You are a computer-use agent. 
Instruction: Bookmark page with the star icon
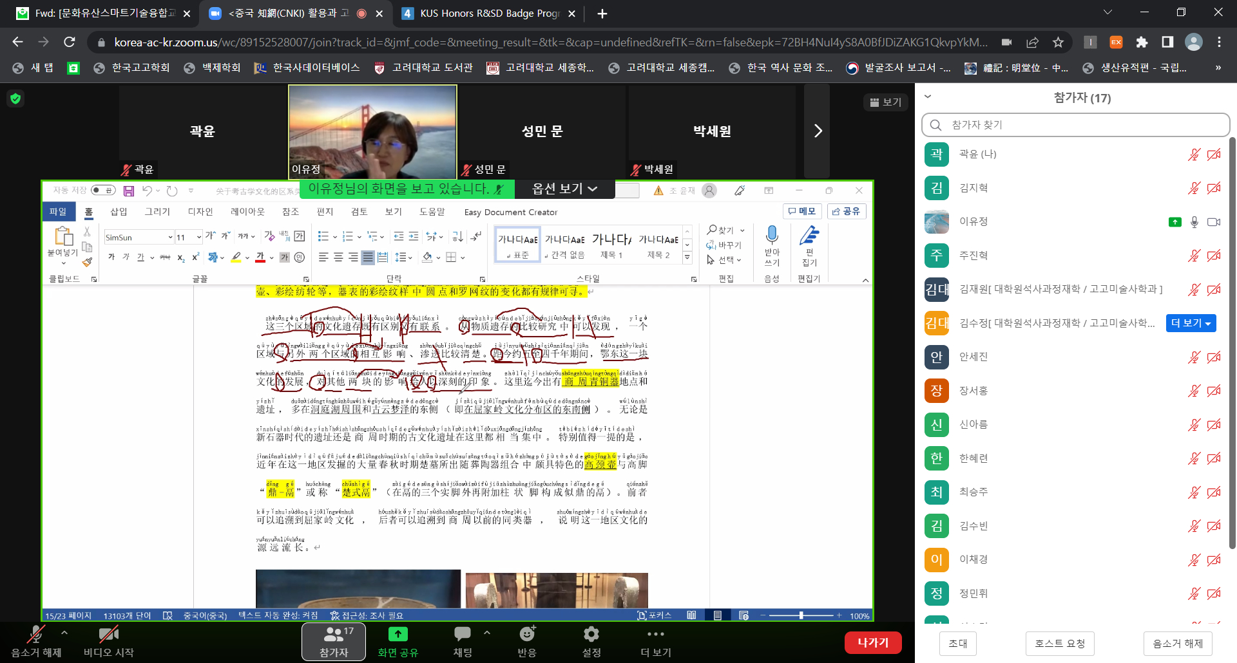coord(1058,42)
